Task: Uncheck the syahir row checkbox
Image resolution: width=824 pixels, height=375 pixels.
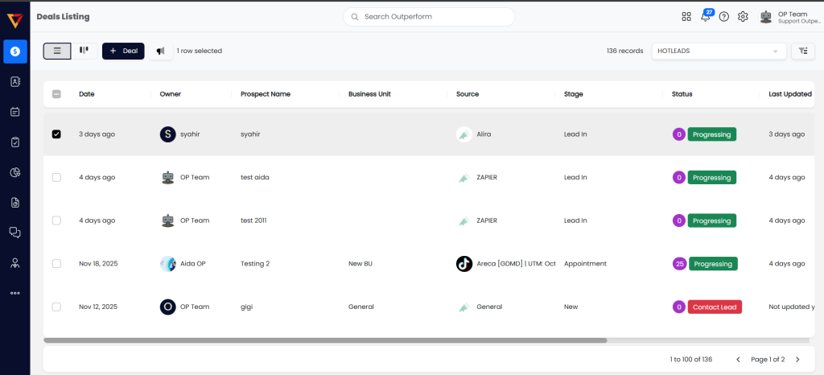Action: [x=56, y=134]
